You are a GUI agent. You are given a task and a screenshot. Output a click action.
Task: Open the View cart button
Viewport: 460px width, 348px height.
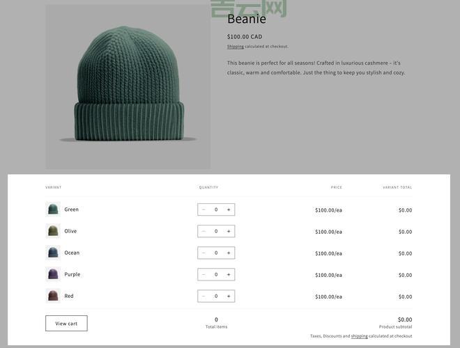tap(66, 324)
